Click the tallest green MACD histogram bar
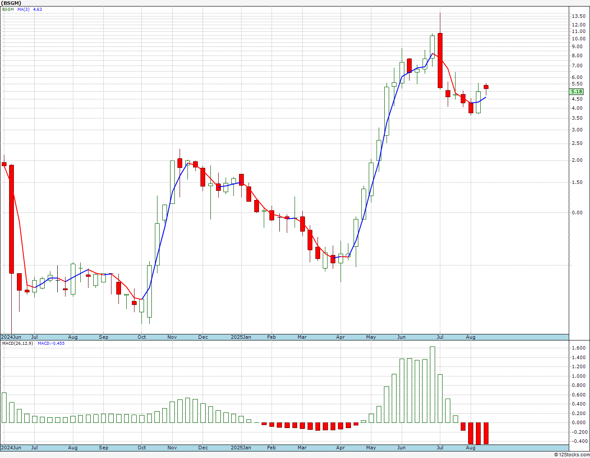The width and height of the screenshot is (590, 458). pos(432,384)
